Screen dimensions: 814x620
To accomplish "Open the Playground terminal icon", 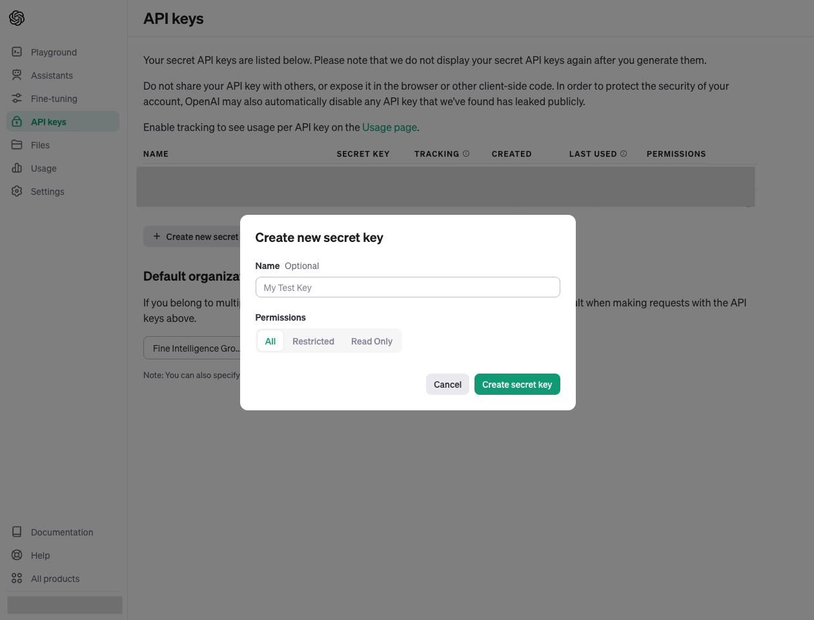I will 17,52.
